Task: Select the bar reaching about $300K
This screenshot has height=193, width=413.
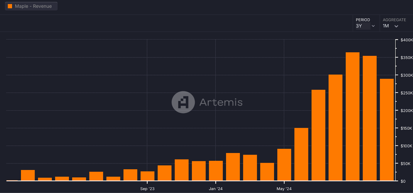Action: coord(336,128)
